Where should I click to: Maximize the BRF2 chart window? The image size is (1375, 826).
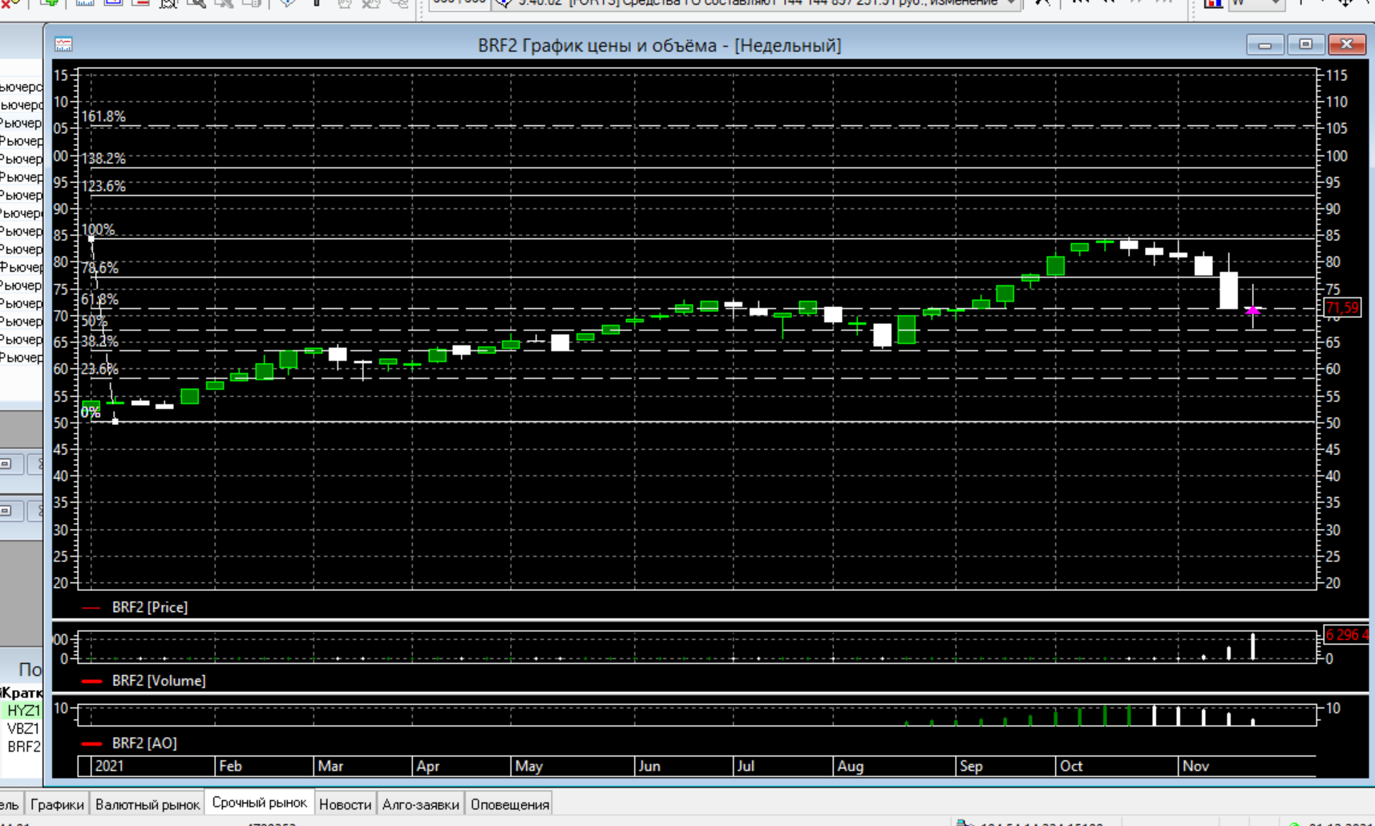point(1305,44)
